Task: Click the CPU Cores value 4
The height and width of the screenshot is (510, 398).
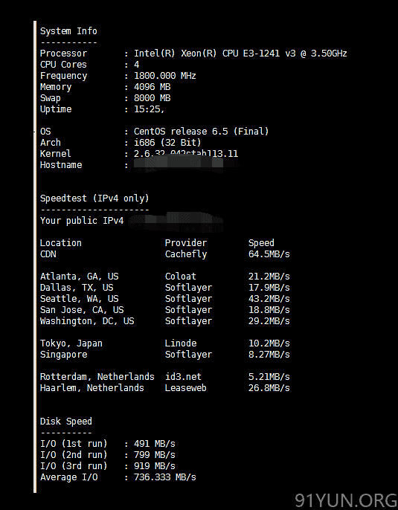Action: (137, 65)
